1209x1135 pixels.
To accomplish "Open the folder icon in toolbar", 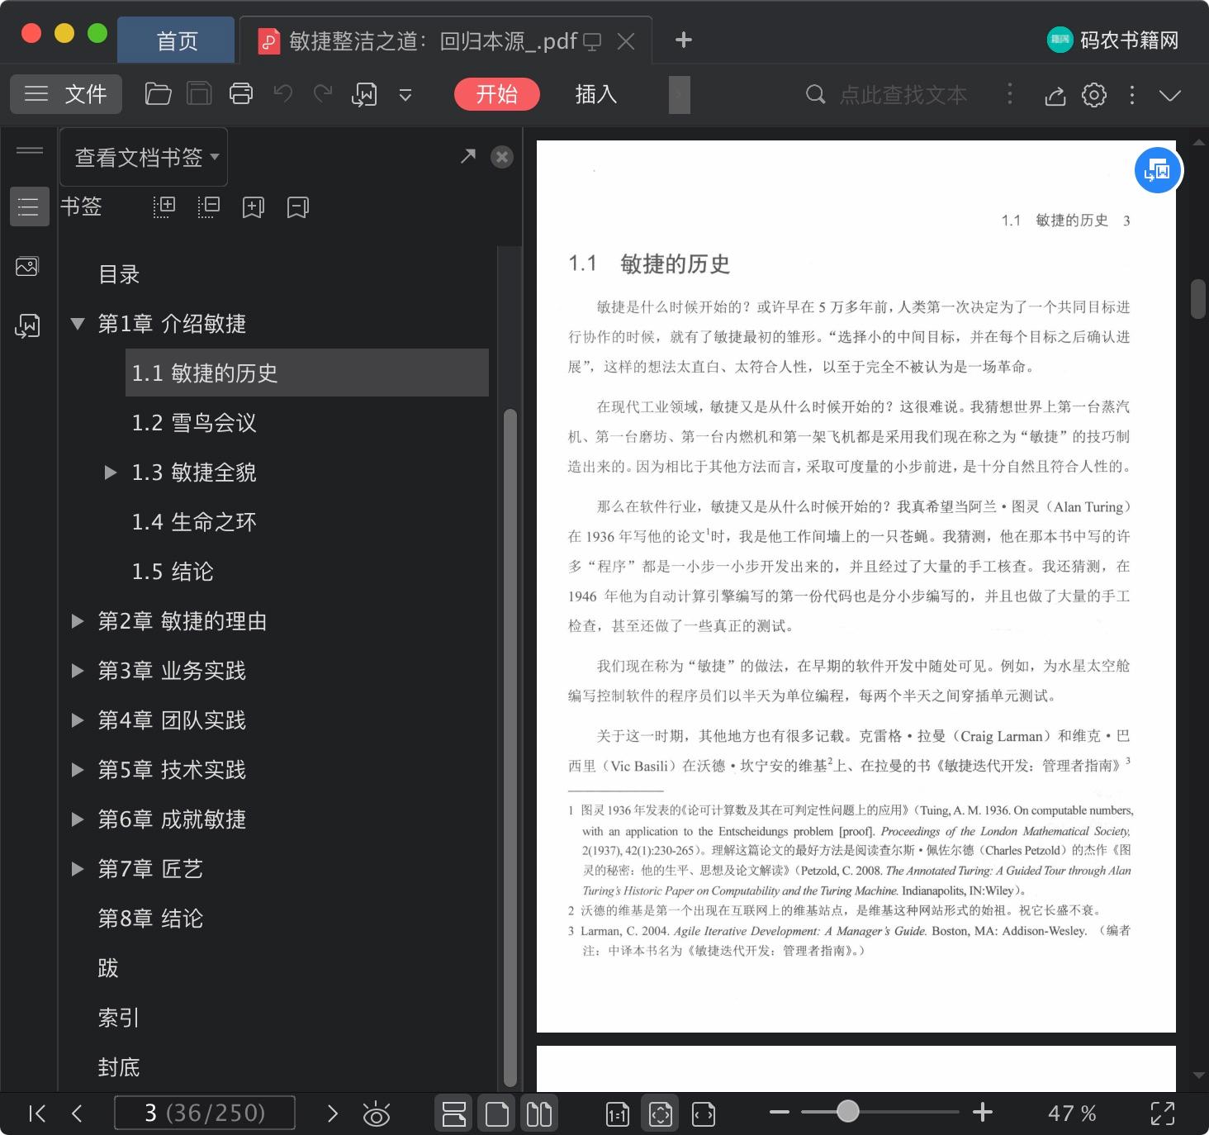I will [158, 94].
